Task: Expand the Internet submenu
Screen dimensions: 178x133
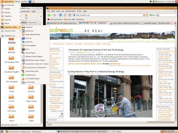Action: pos(11,20)
